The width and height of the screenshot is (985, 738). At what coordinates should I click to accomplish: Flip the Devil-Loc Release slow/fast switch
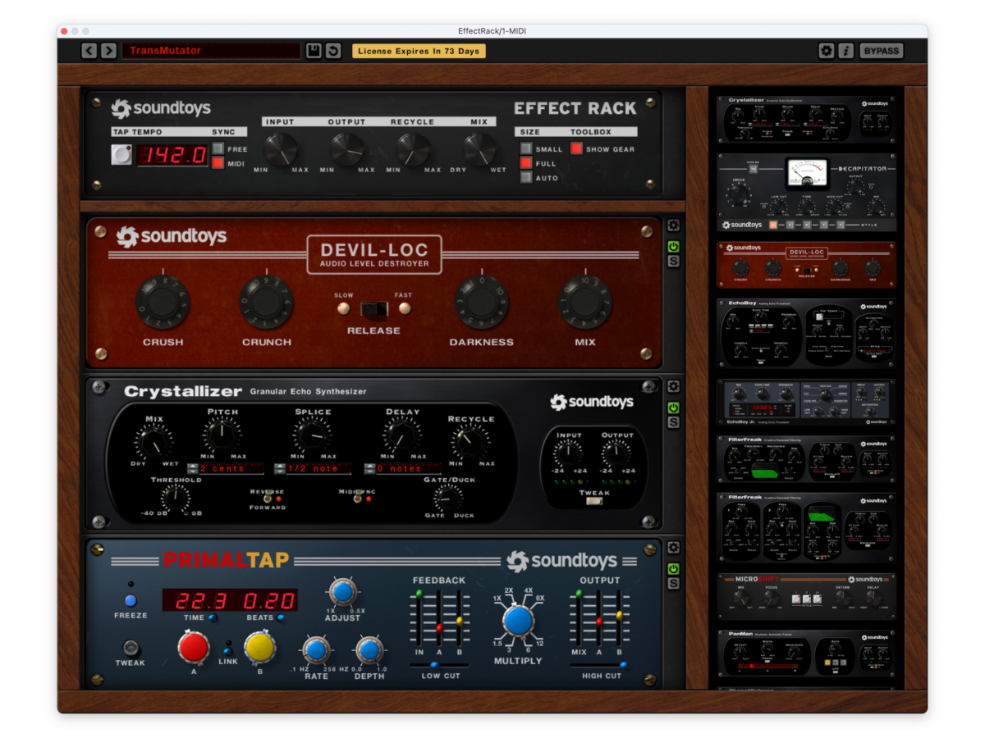point(374,309)
